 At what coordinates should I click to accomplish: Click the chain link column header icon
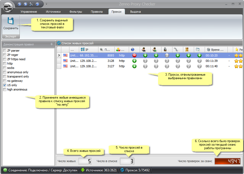(176, 50)
